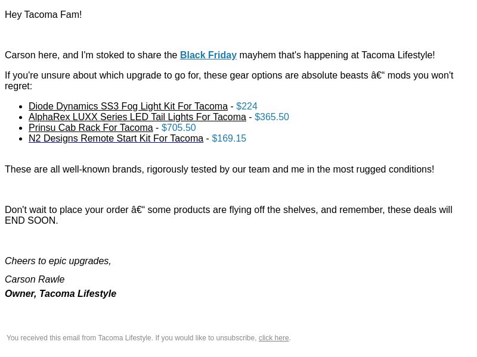Click the 'Cheers to epic upgrades' line
Image resolution: width=477 pixels, height=357 pixels.
tap(58, 261)
